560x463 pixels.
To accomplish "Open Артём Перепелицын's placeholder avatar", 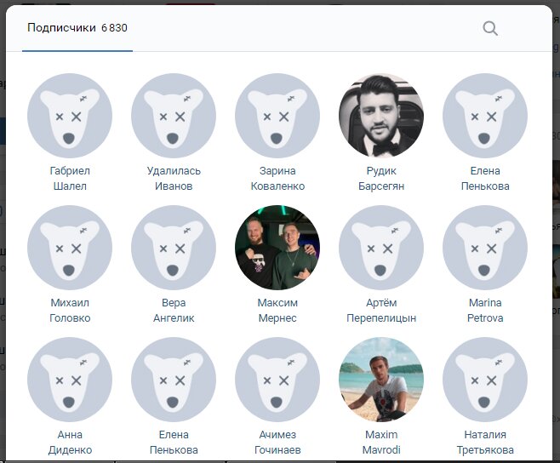I will [381, 248].
